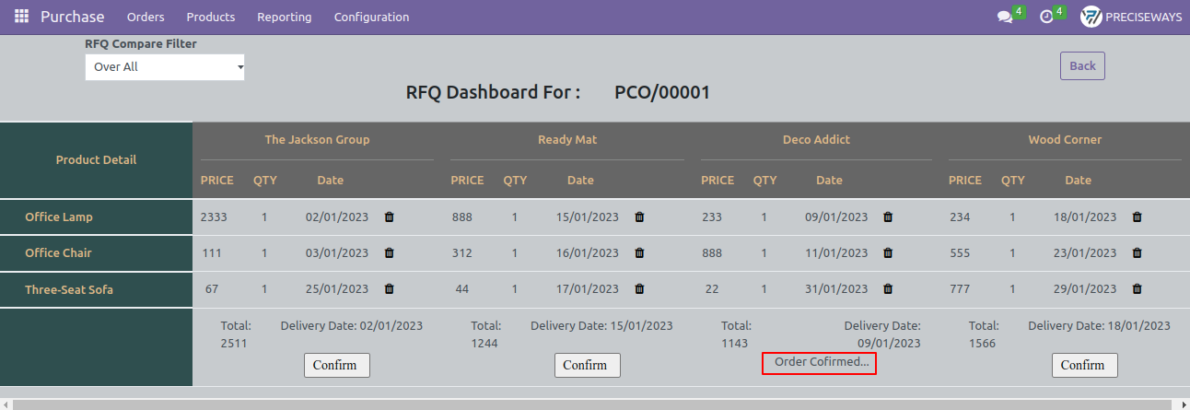
Task: Delete Deco Addict Three-Seat Sofa line
Action: click(x=888, y=288)
